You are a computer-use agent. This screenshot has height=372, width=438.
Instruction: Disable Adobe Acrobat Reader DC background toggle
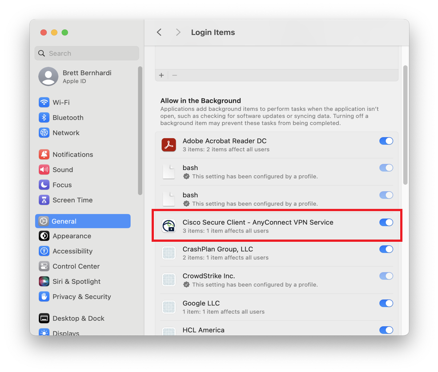click(x=386, y=141)
